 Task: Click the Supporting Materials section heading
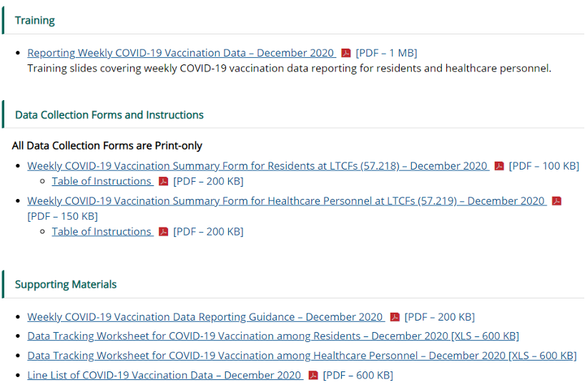pos(66,284)
